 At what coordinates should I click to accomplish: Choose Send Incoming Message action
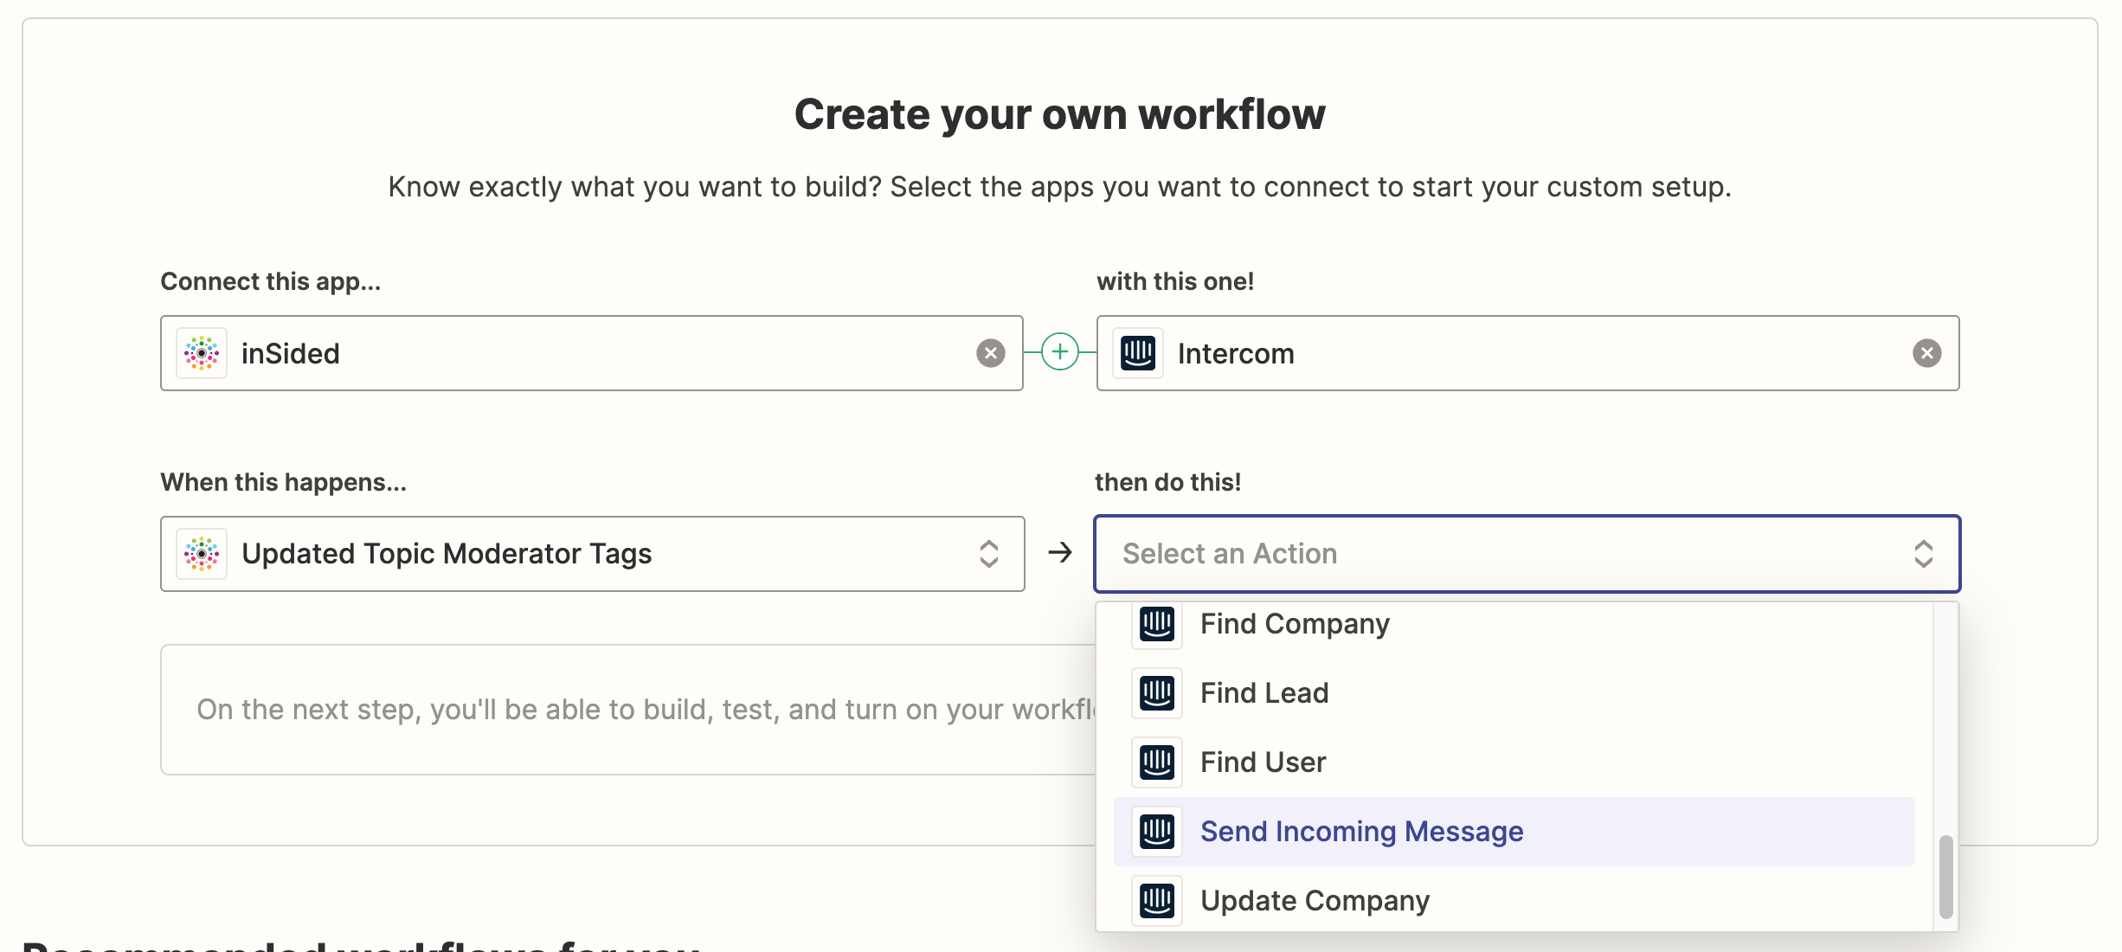point(1514,832)
